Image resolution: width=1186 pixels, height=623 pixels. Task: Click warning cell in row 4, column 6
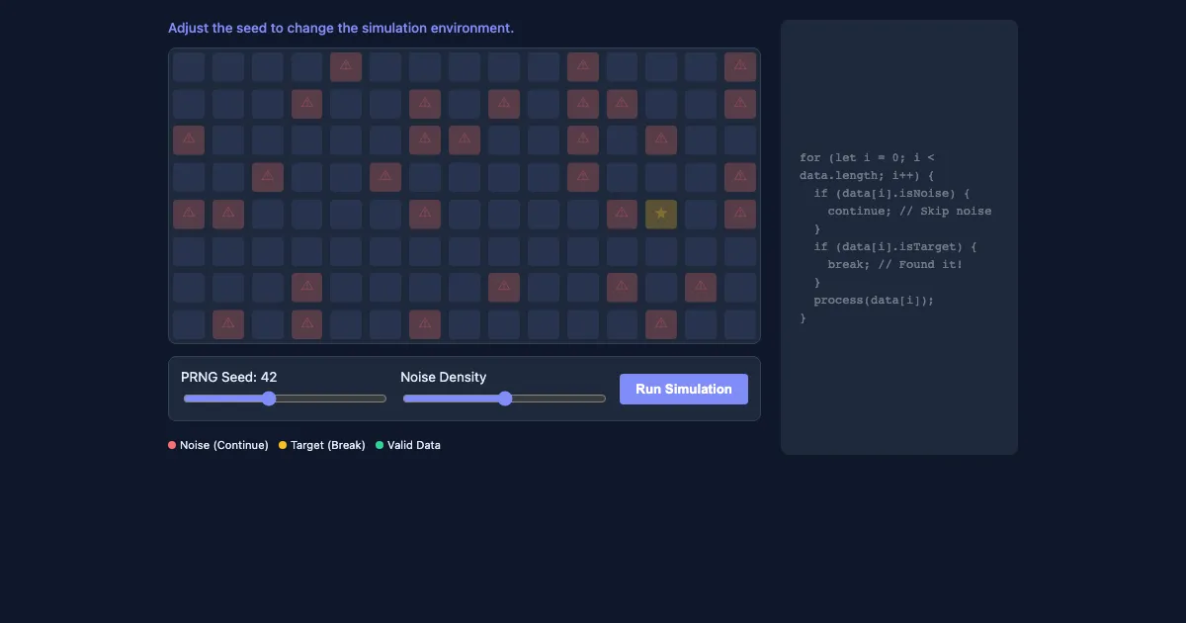pos(385,177)
